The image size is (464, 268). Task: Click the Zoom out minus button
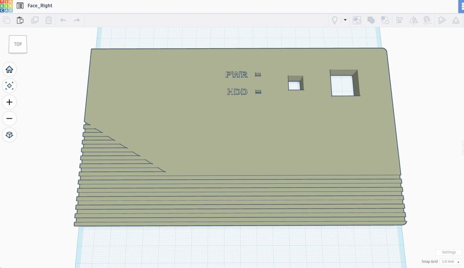point(9,118)
